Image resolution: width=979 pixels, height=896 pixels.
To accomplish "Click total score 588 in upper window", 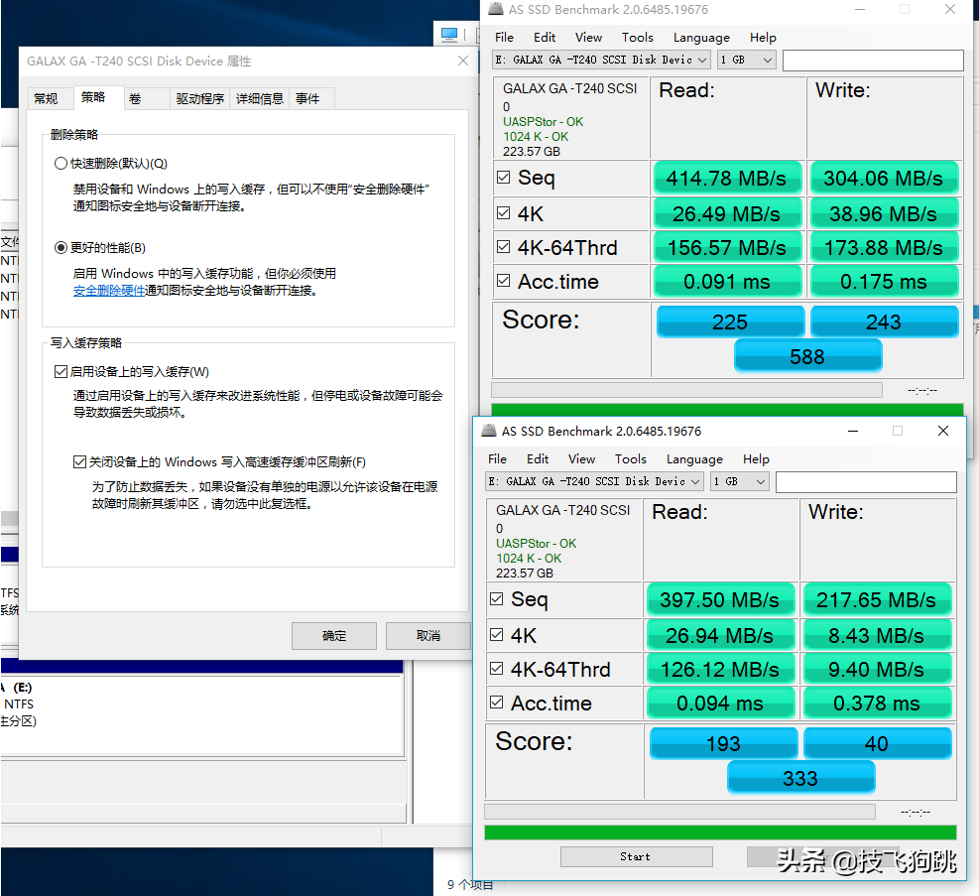I will (807, 356).
